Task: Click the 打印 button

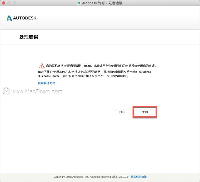Action: click(x=122, y=112)
